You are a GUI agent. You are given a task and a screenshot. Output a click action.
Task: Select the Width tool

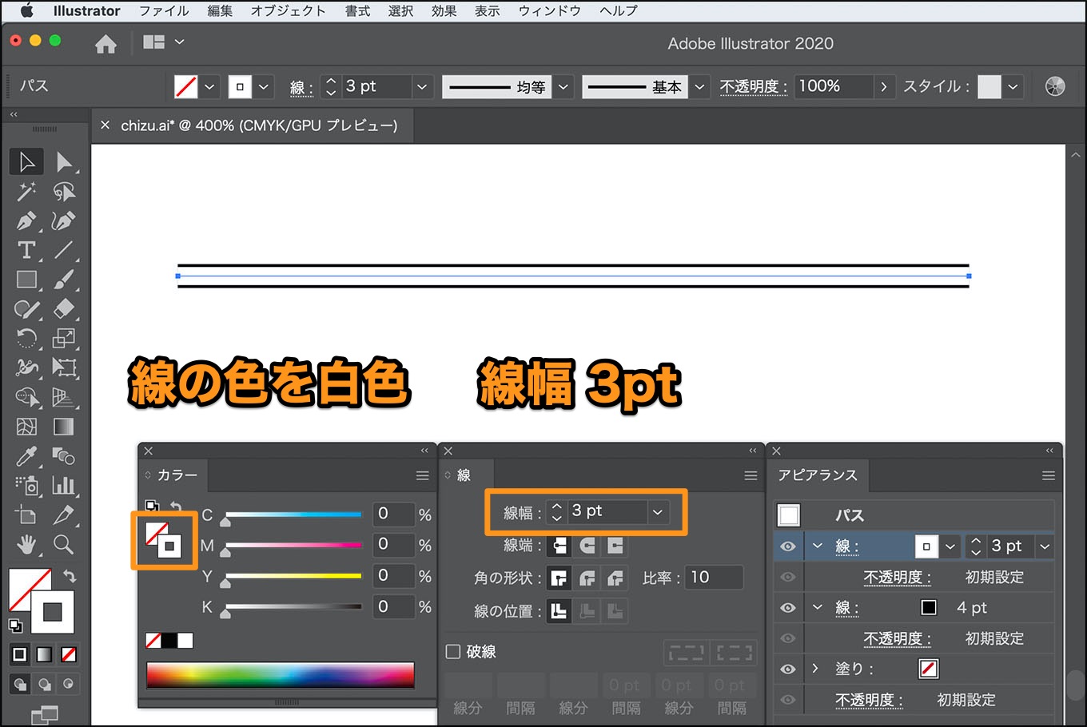coord(26,367)
